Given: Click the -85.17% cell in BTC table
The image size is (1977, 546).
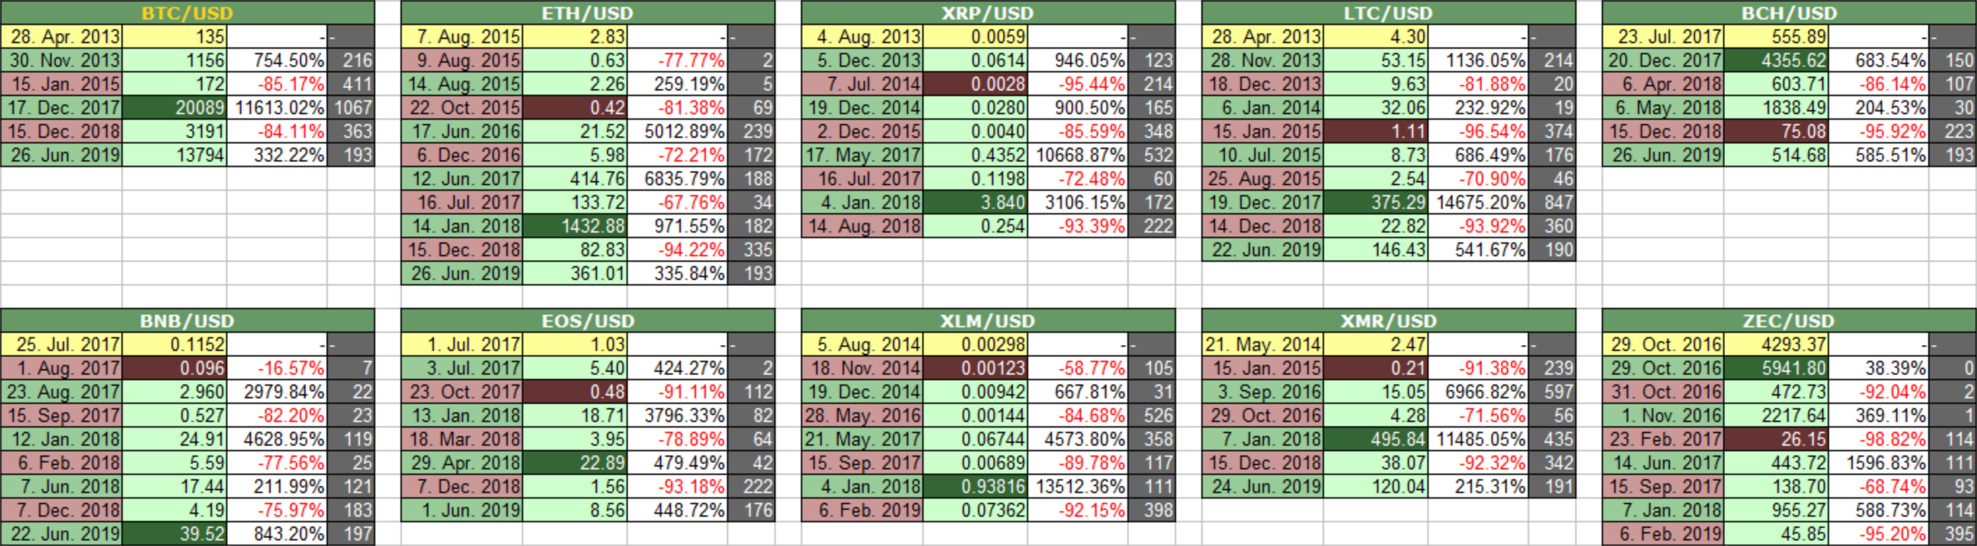Looking at the screenshot, I should click(277, 84).
